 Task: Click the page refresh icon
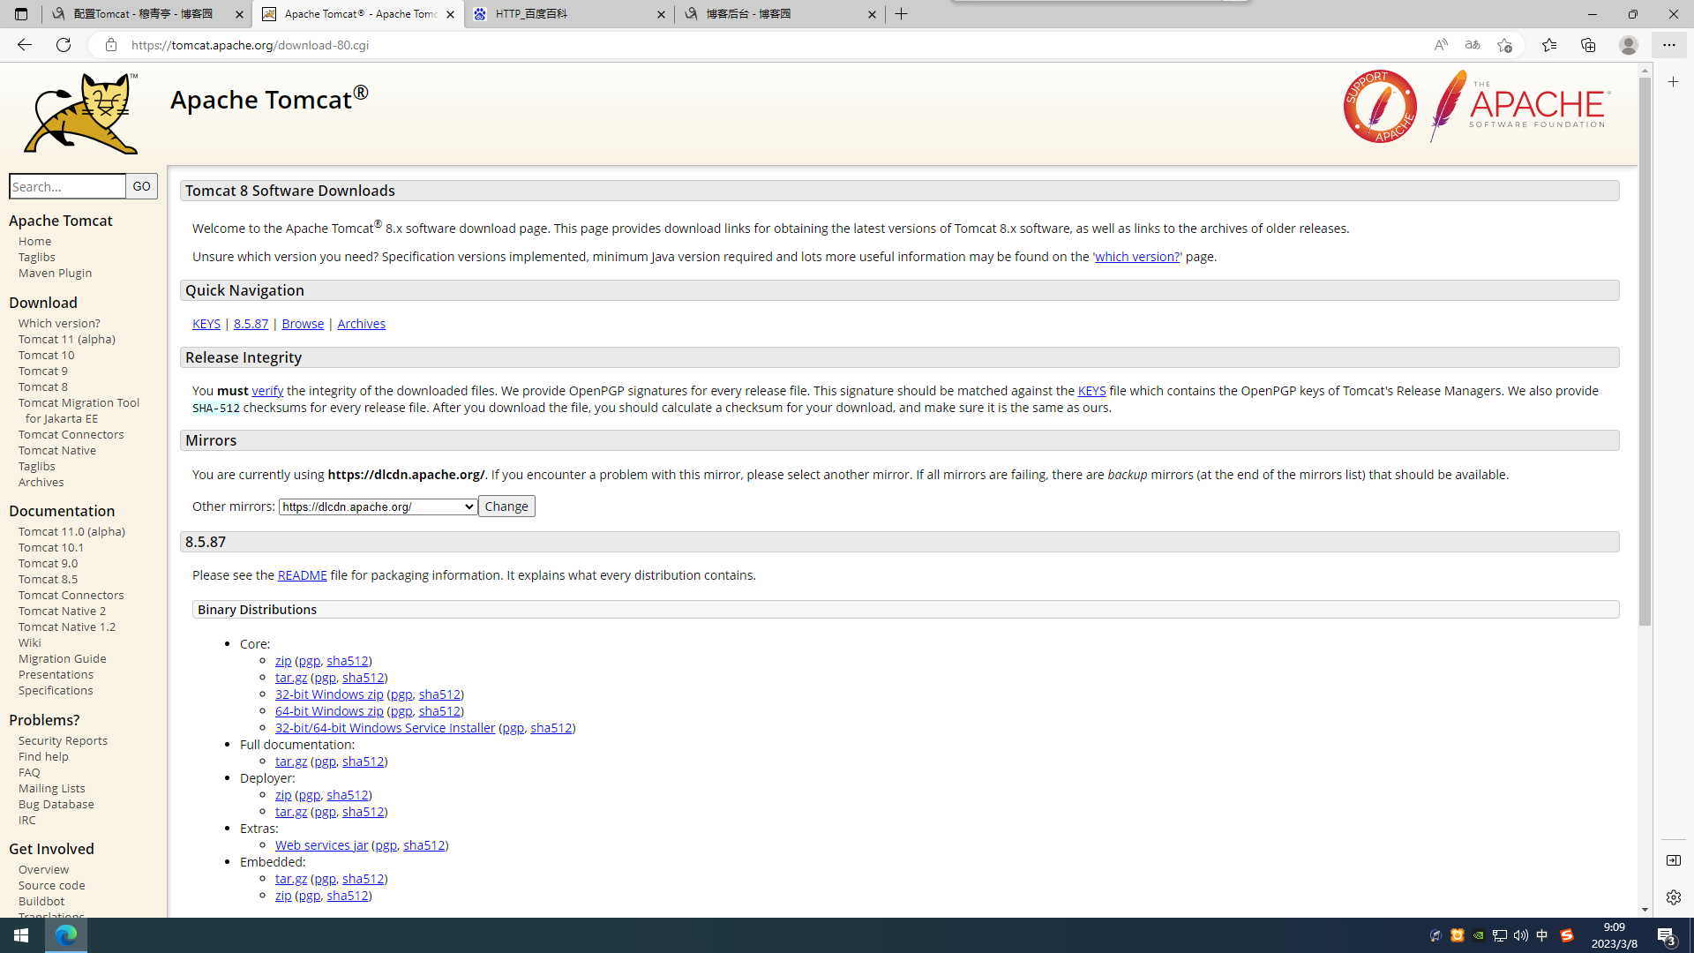[x=64, y=45]
